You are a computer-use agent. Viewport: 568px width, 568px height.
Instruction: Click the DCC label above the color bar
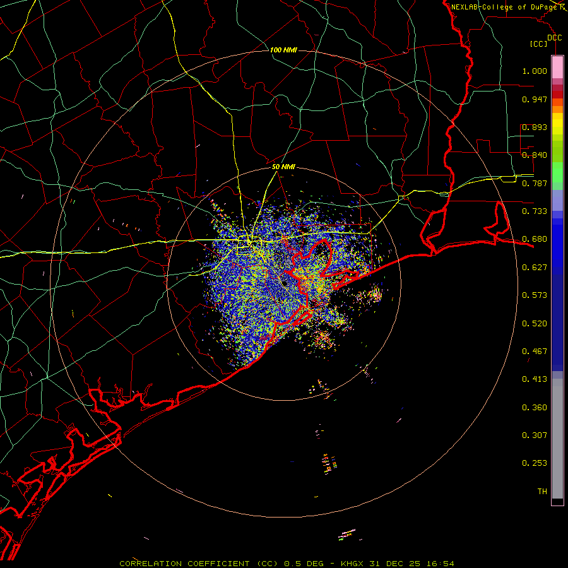click(555, 38)
